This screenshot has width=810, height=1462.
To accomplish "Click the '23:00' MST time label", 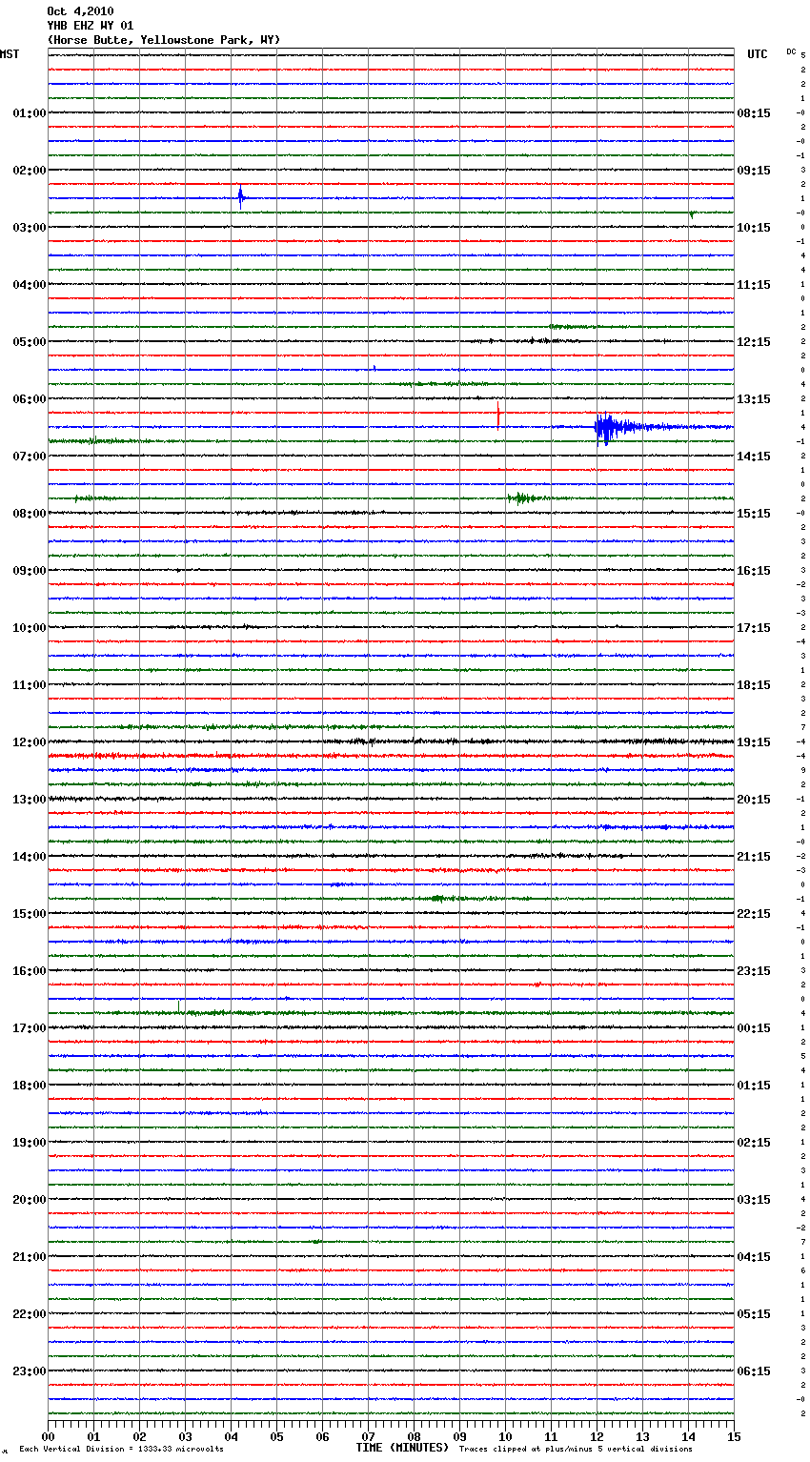I will pos(30,1371).
